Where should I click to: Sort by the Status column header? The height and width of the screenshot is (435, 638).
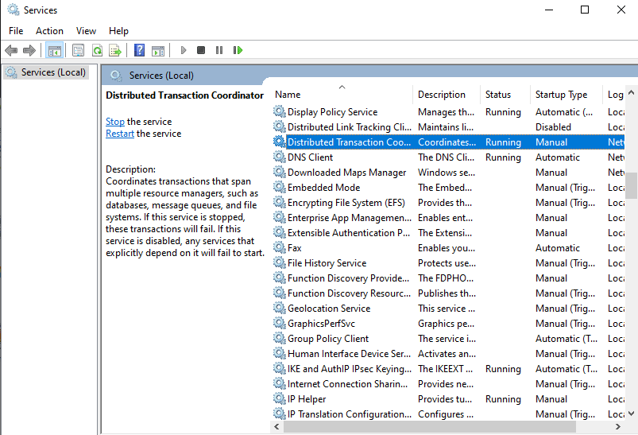[498, 94]
